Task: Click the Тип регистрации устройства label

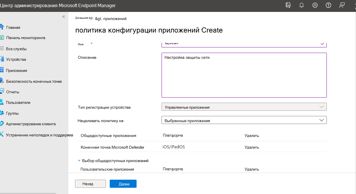Action: (104, 108)
